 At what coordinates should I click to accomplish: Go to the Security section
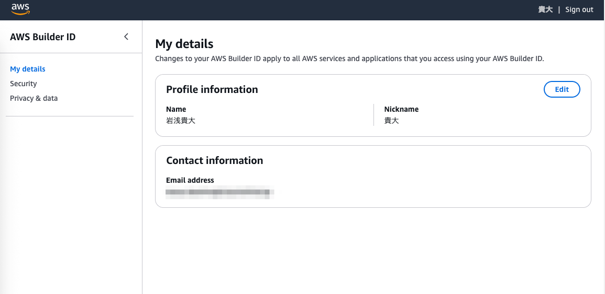click(x=24, y=84)
